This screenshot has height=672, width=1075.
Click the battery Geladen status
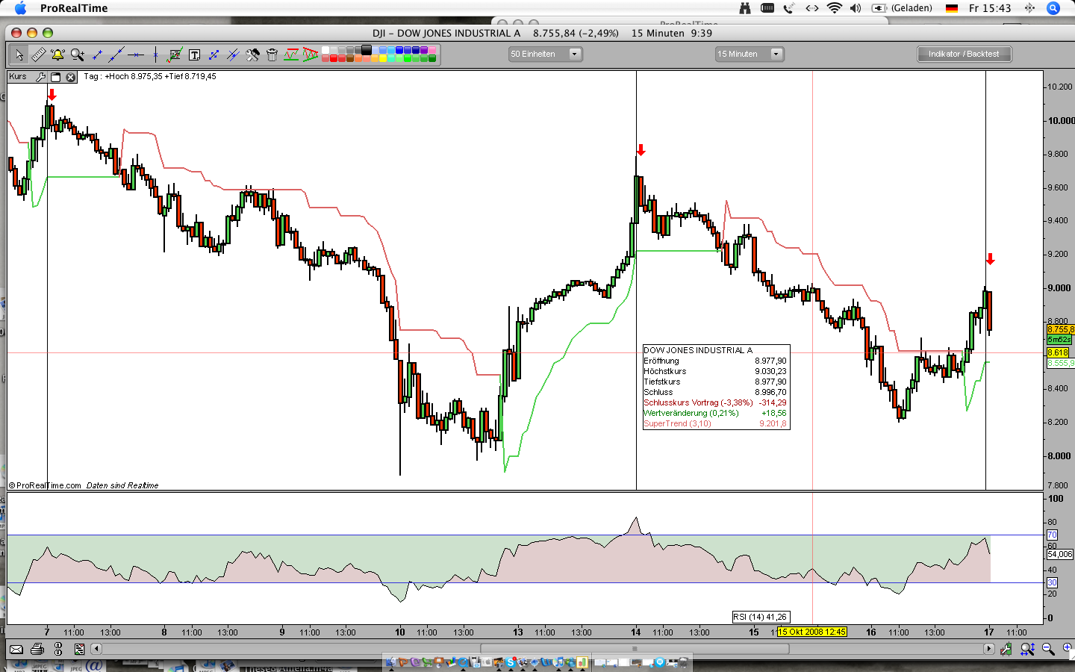902,8
